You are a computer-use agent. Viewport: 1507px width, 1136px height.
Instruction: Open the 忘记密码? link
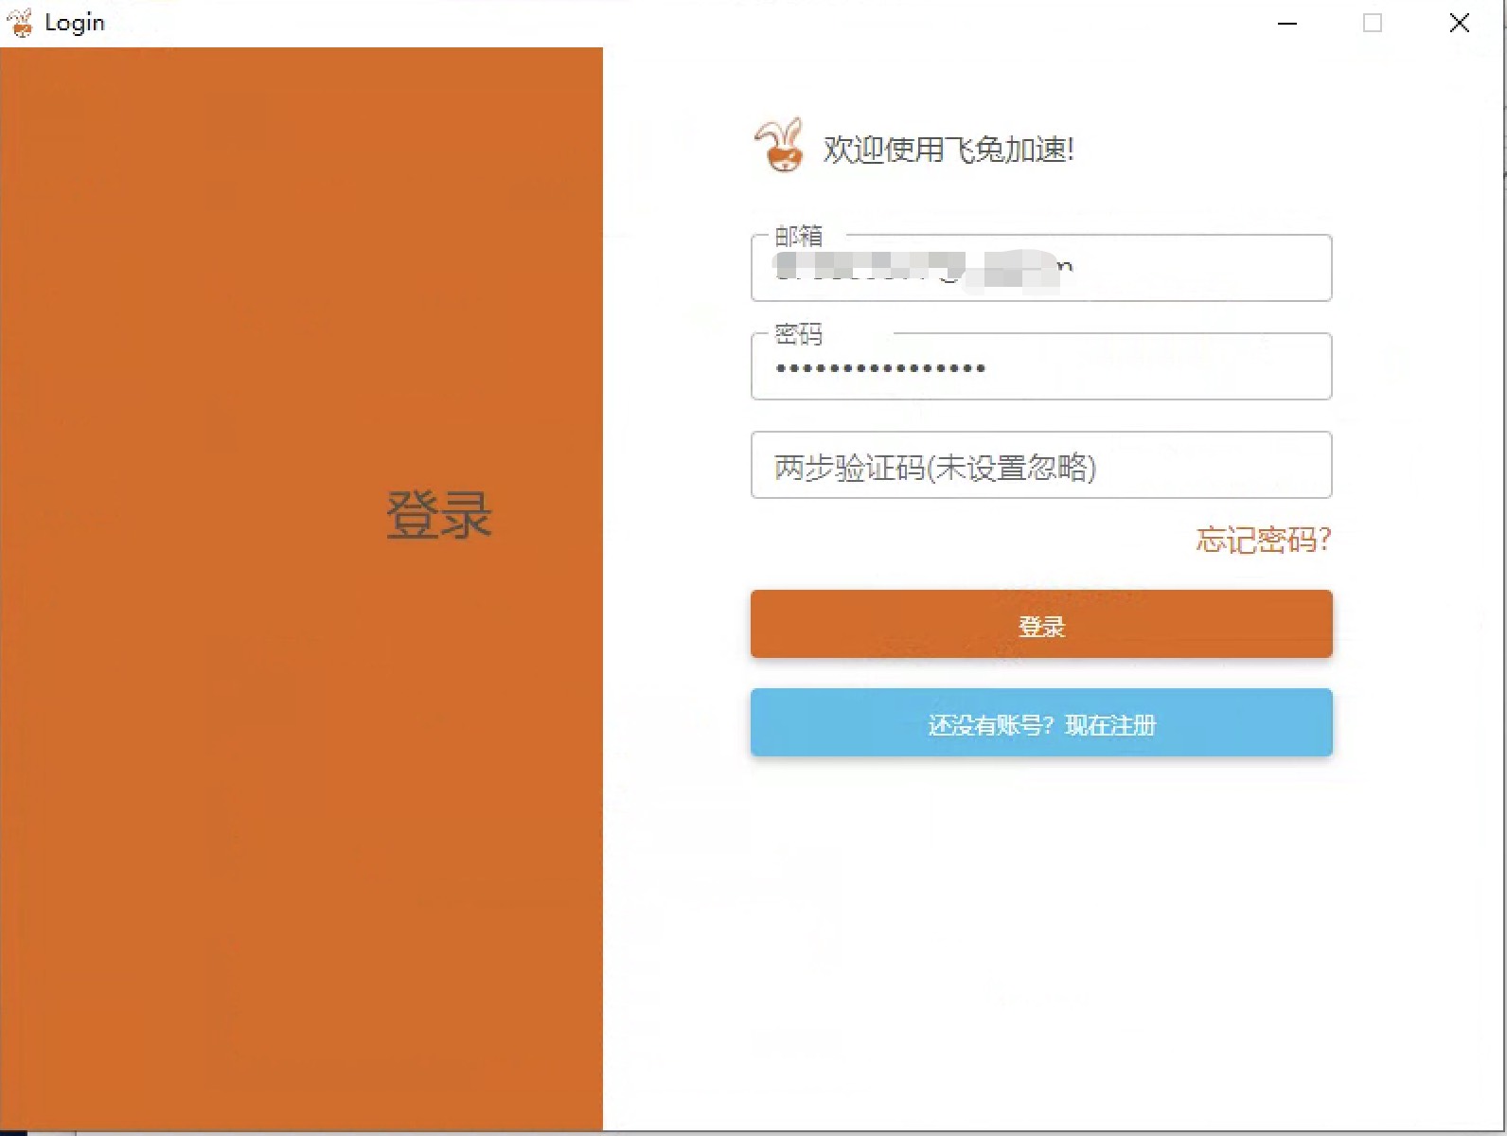pos(1264,540)
